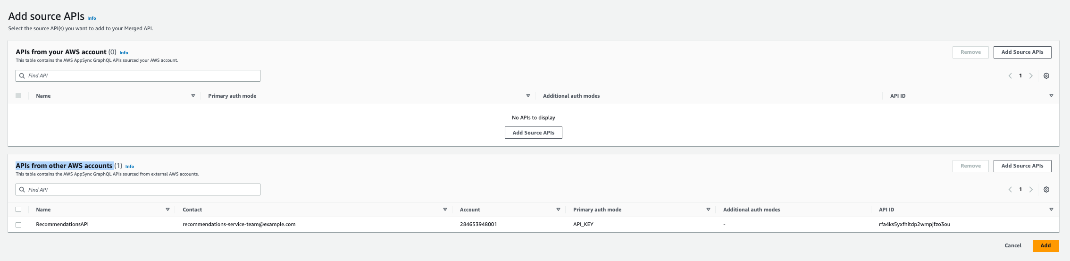
Task: Click Remove button in your AWS account section
Action: click(x=970, y=52)
